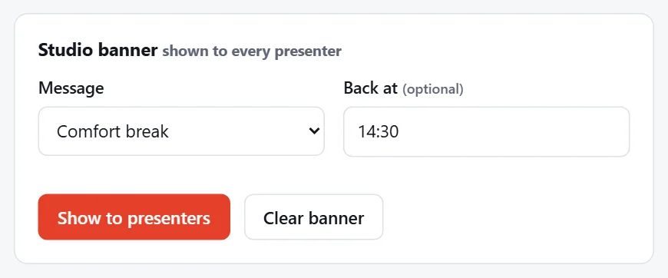Remove the current studio banner
Screen dimensions: 668x278
[x=313, y=217]
